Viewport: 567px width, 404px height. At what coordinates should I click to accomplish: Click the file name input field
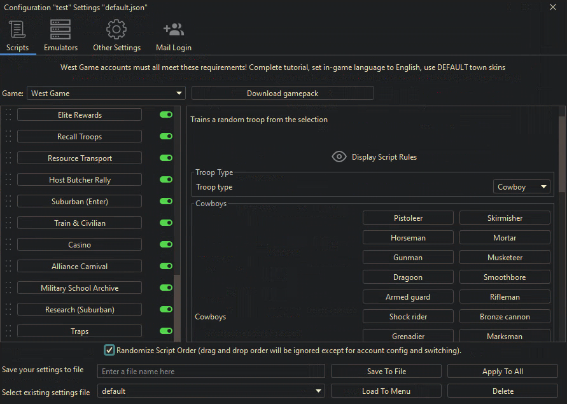coord(211,372)
